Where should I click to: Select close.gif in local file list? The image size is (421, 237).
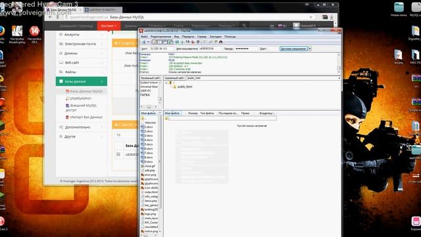point(148,166)
